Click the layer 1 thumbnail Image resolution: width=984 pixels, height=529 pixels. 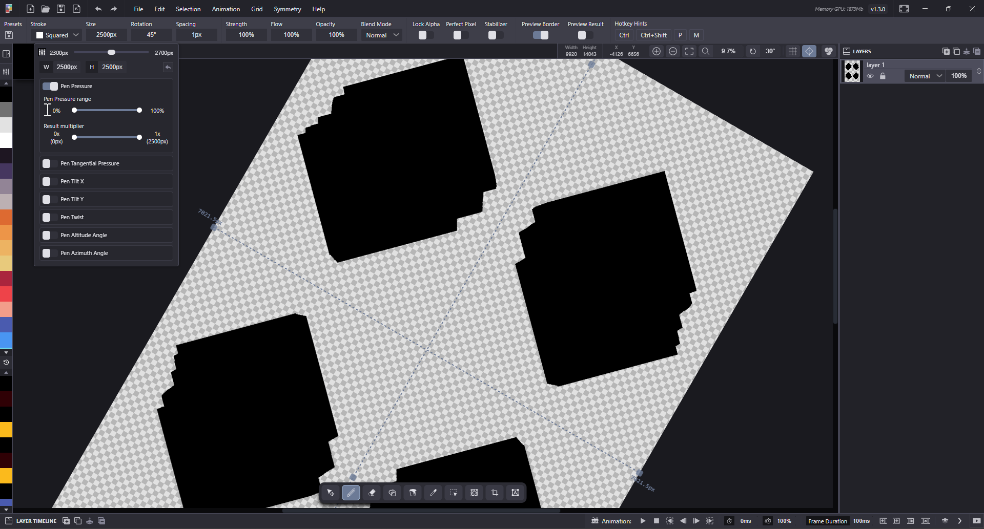click(852, 71)
